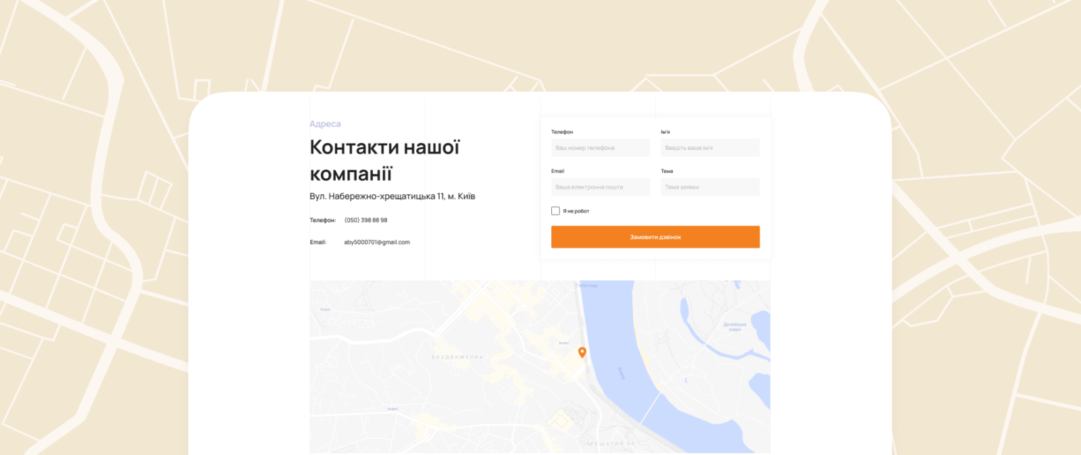Click the "Глибочиця" label atop the map

[x=587, y=286]
